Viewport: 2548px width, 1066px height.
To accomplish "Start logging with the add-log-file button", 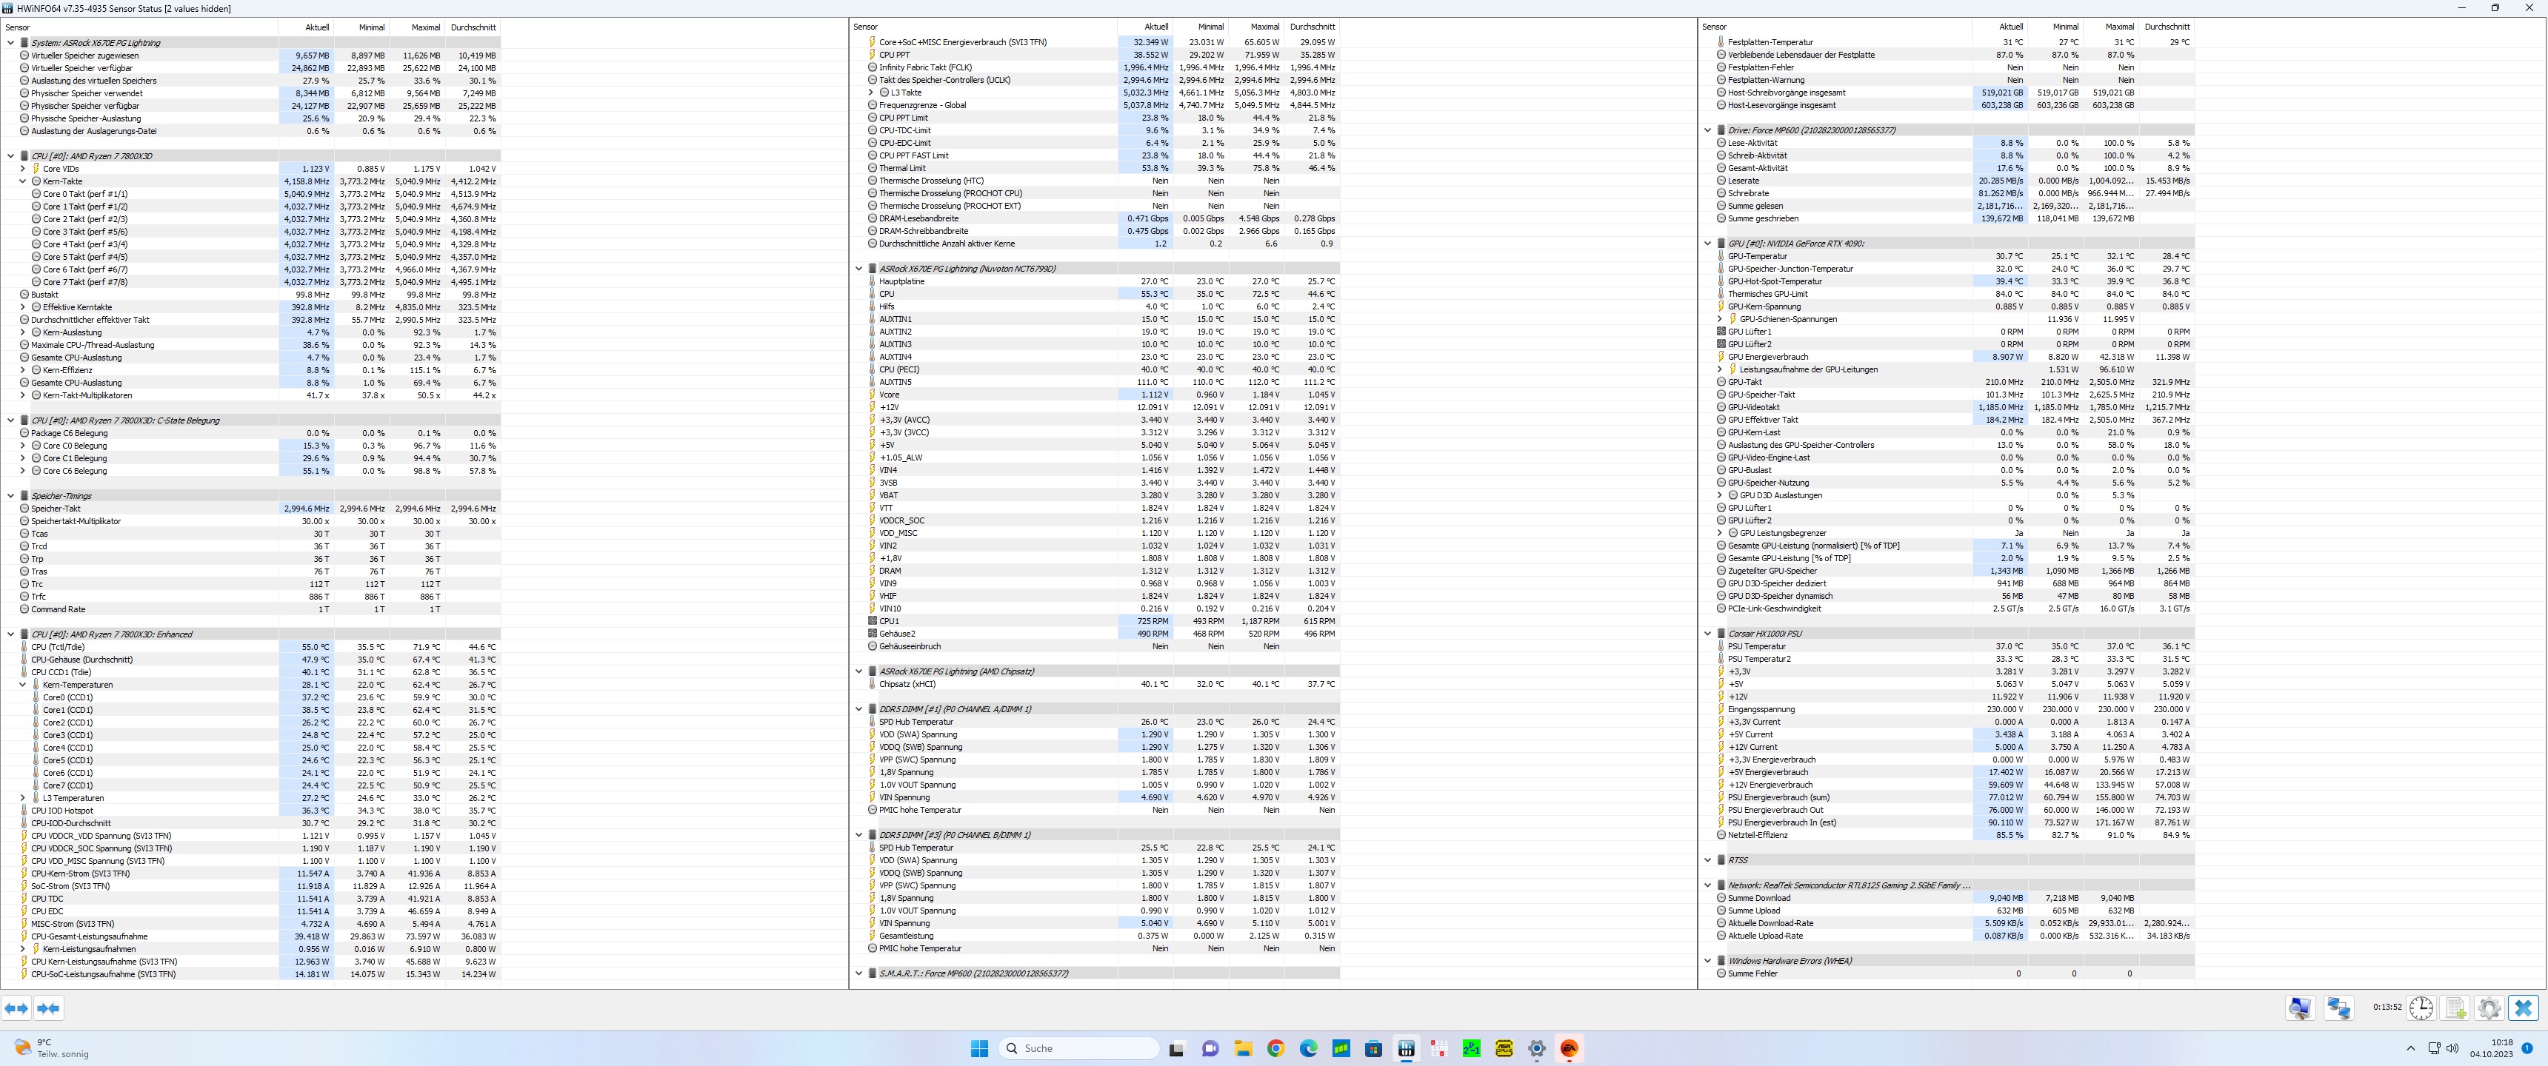I will pyautogui.click(x=2455, y=1008).
